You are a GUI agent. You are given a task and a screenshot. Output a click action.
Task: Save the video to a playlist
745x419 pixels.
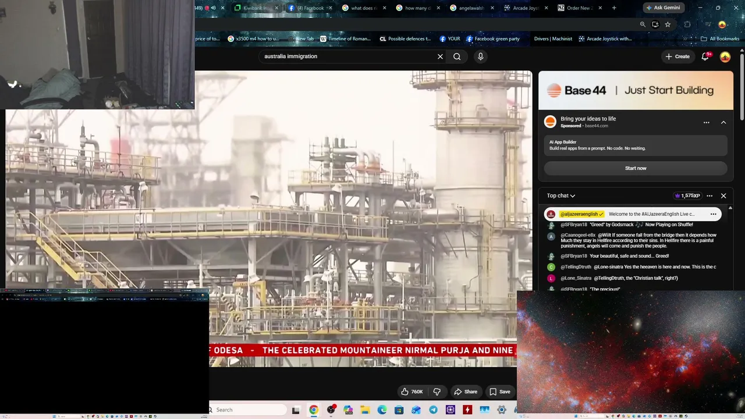click(499, 392)
